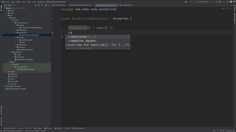Viewport: 236px width, 132px height.
Task: Open the Bookmarks side tab
Action: pyautogui.click(x=1, y=110)
